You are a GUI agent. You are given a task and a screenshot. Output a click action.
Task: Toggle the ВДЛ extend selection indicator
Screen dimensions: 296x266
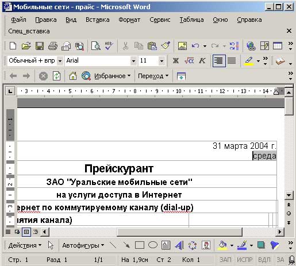click(264, 260)
